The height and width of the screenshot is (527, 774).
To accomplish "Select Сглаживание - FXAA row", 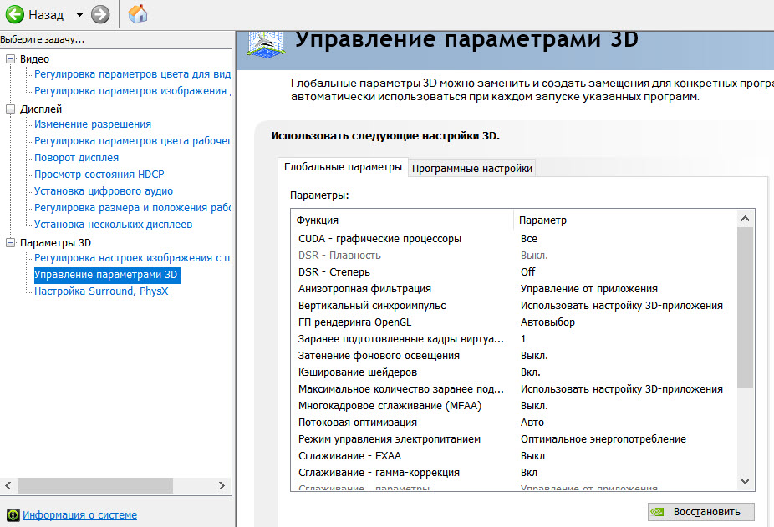I will pos(514,457).
